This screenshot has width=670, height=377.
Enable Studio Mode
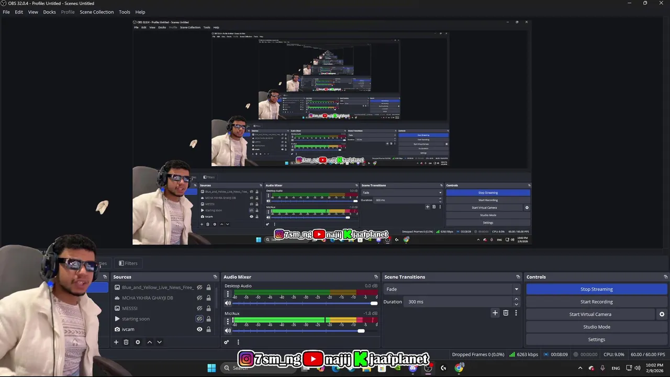tap(597, 327)
